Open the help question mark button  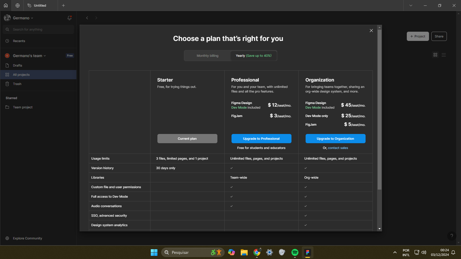452,236
